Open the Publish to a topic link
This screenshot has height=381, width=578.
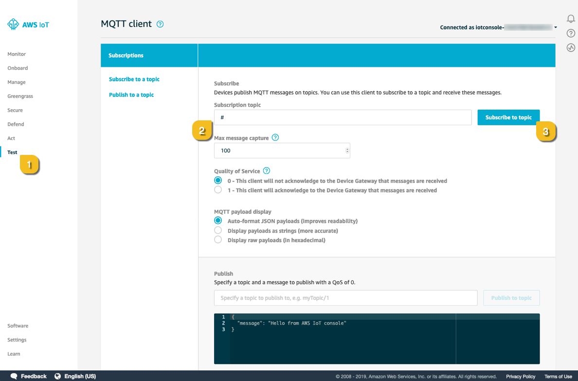pos(131,95)
